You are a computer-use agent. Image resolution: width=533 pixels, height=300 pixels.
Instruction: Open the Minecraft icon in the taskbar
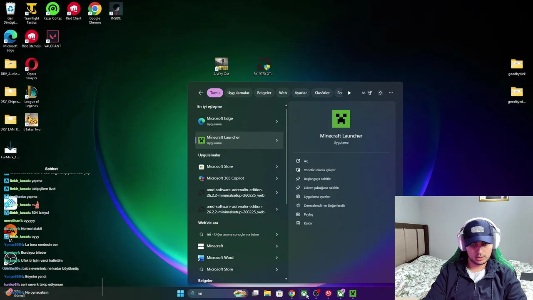(353, 293)
